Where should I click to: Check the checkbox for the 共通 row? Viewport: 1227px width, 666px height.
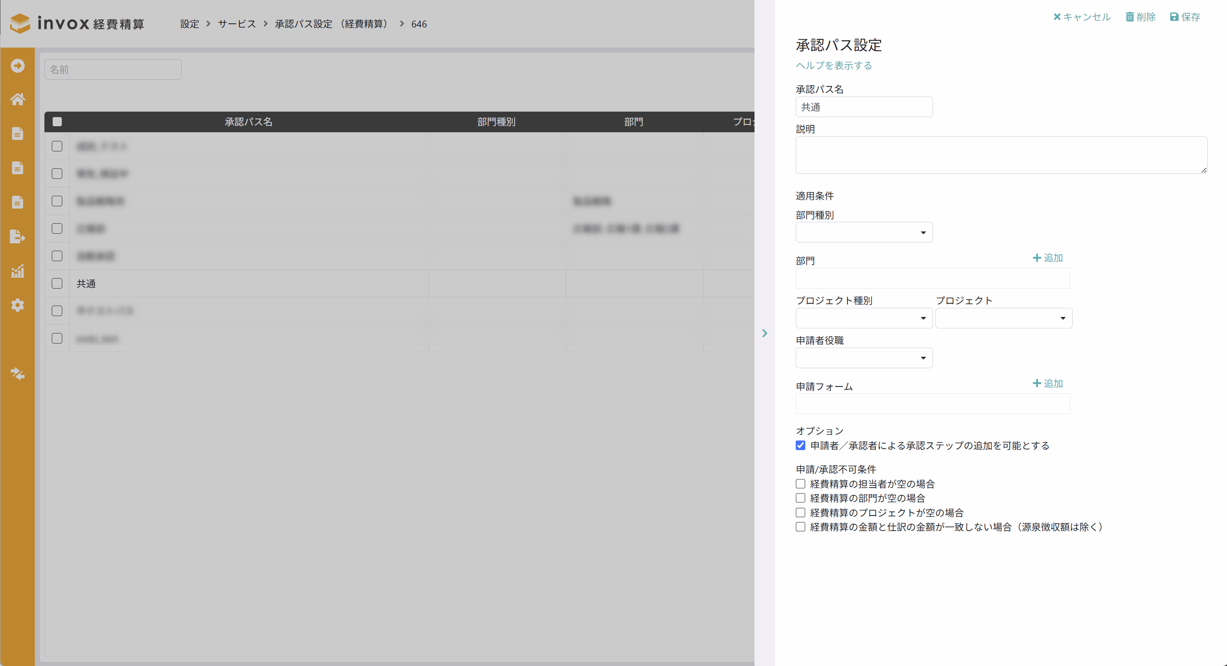click(57, 283)
